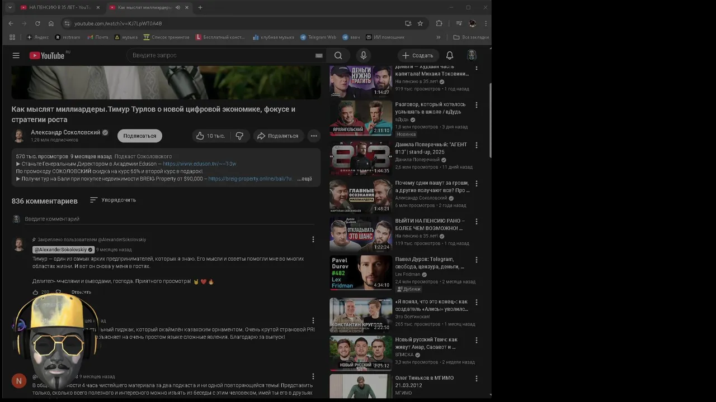Open the Яндекс bookmark
Image resolution: width=716 pixels, height=402 pixels.
coord(38,37)
